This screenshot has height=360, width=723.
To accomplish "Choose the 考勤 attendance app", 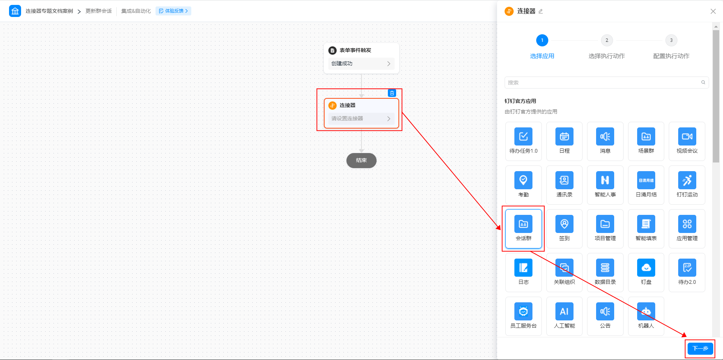I will (x=523, y=185).
